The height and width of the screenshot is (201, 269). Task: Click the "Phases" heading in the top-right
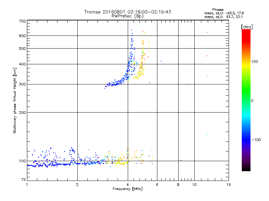click(218, 10)
